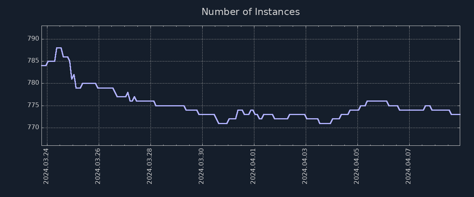The width and height of the screenshot is (474, 197).
Task: Click the line's starting point at 784
Action: pyautogui.click(x=42, y=65)
